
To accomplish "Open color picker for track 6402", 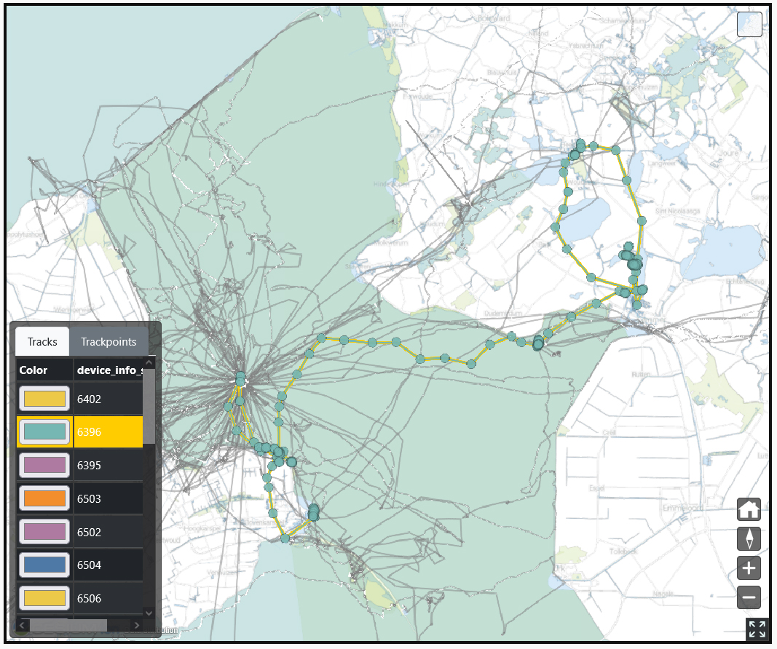I will click(44, 399).
